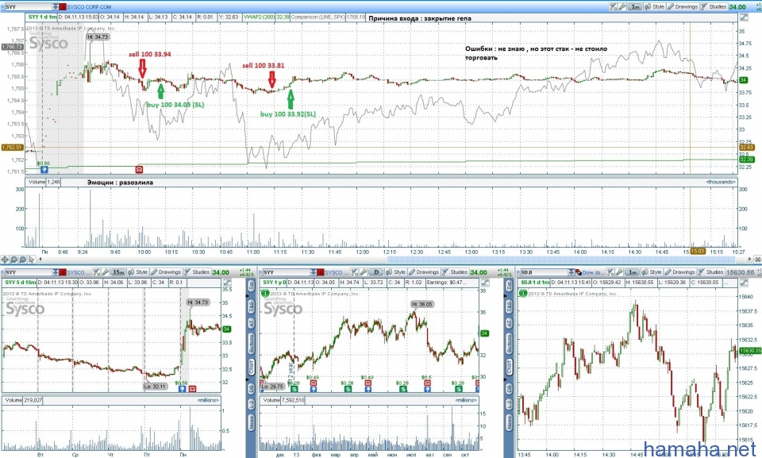Viewport: 762px width, 458px height.
Task: Click the share icon in $DJI chart toolbar
Action: pos(610,272)
